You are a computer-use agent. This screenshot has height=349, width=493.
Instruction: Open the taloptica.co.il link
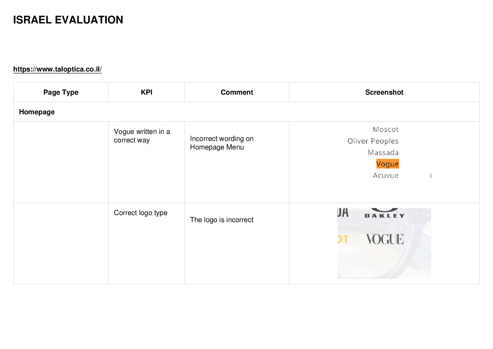click(57, 69)
